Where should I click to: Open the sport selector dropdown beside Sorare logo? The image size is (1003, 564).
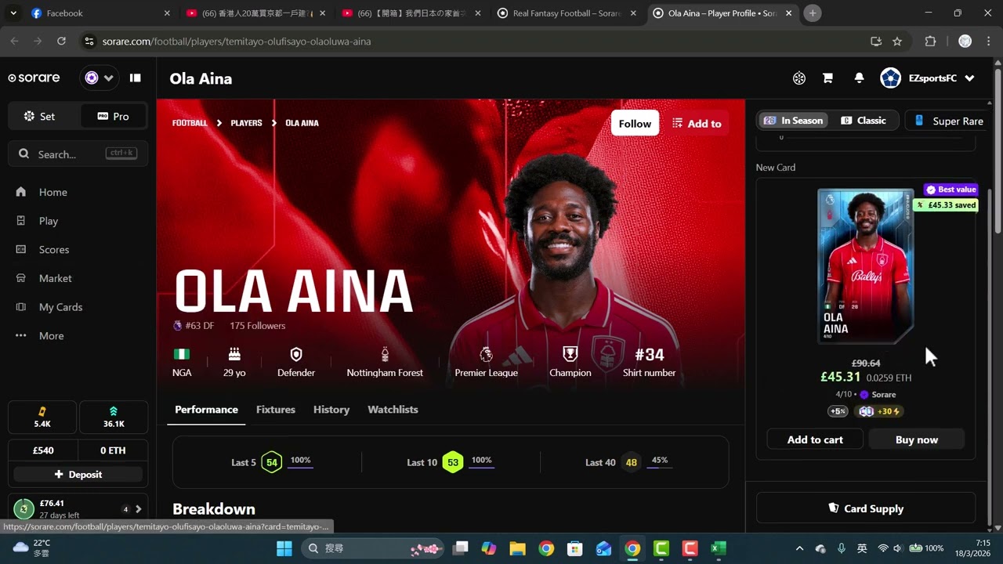click(99, 78)
